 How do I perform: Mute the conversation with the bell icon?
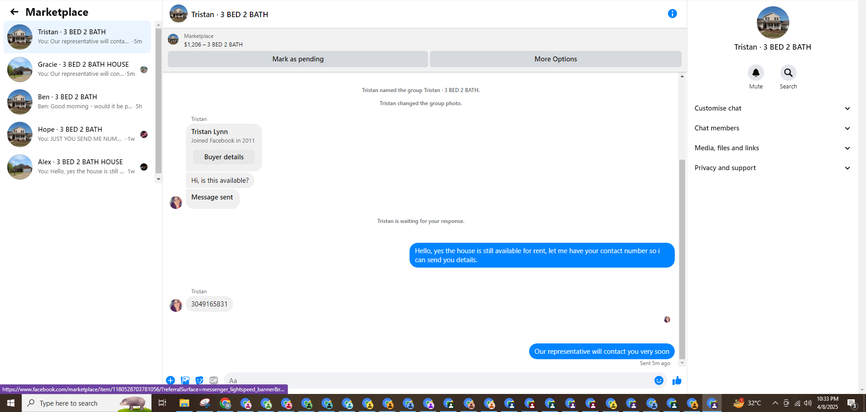click(x=756, y=73)
